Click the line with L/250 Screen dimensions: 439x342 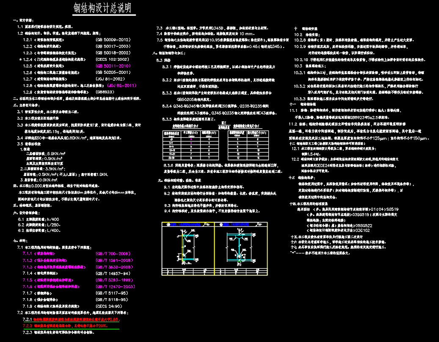[x=39, y=225]
